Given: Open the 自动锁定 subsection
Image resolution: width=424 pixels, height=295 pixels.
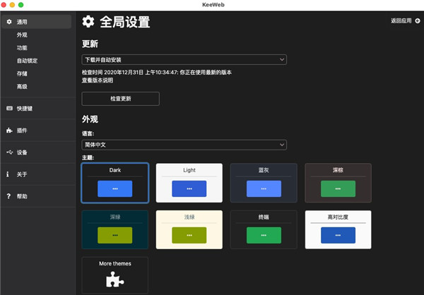Looking at the screenshot, I should click(27, 61).
